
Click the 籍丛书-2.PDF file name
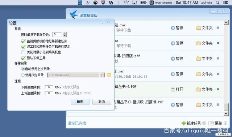point(125,86)
